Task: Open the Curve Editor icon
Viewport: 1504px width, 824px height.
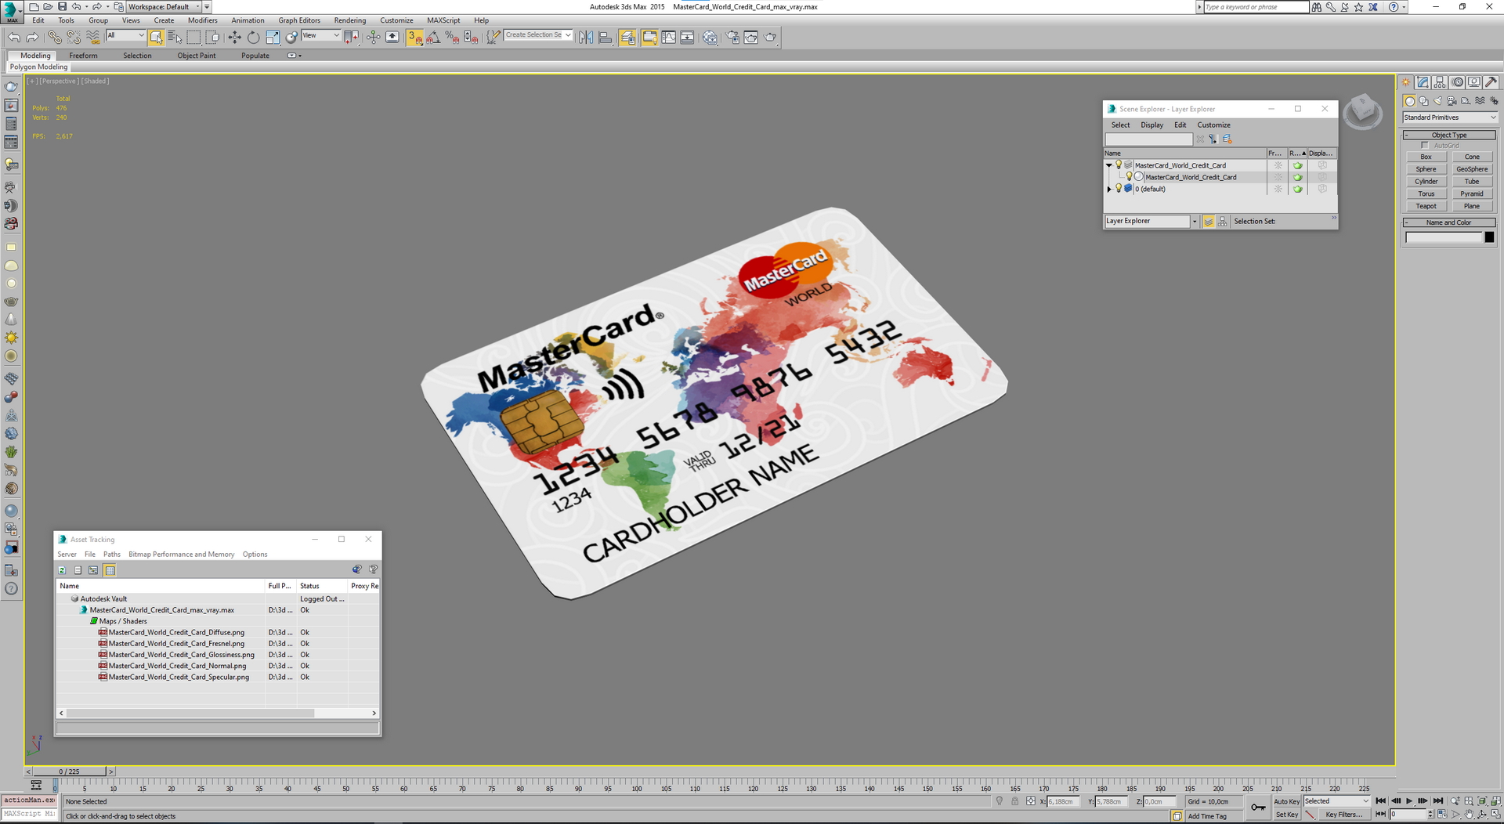Action: pos(668,37)
